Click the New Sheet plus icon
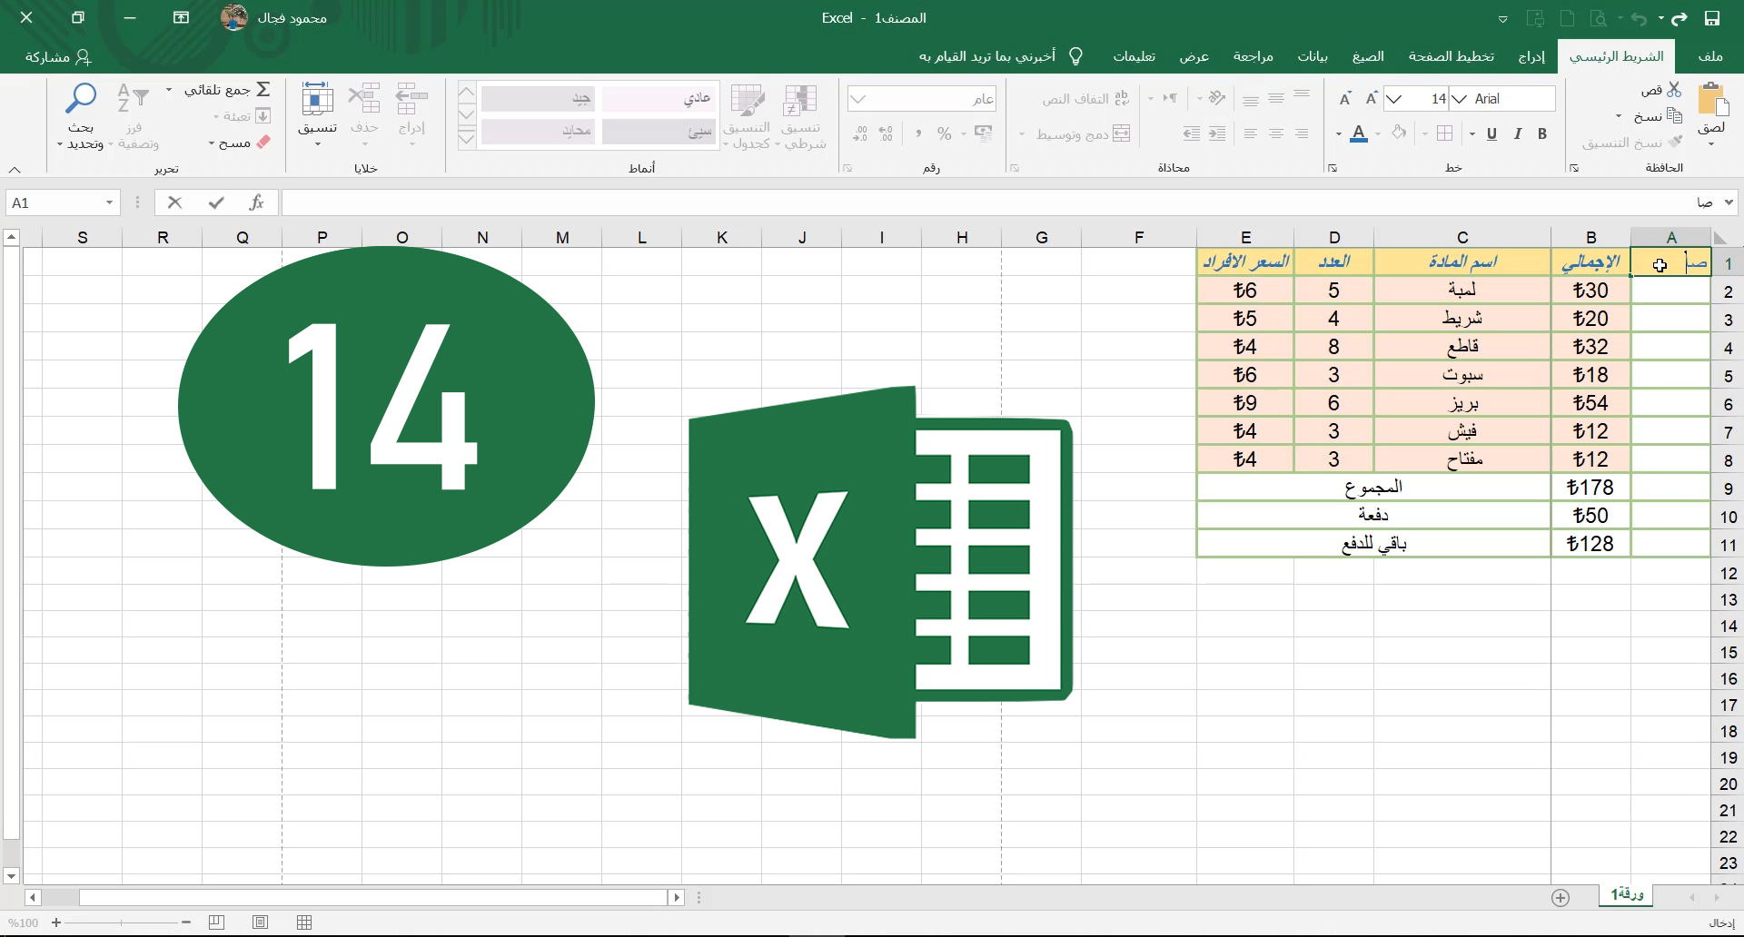The image size is (1744, 937). [x=1561, y=898]
